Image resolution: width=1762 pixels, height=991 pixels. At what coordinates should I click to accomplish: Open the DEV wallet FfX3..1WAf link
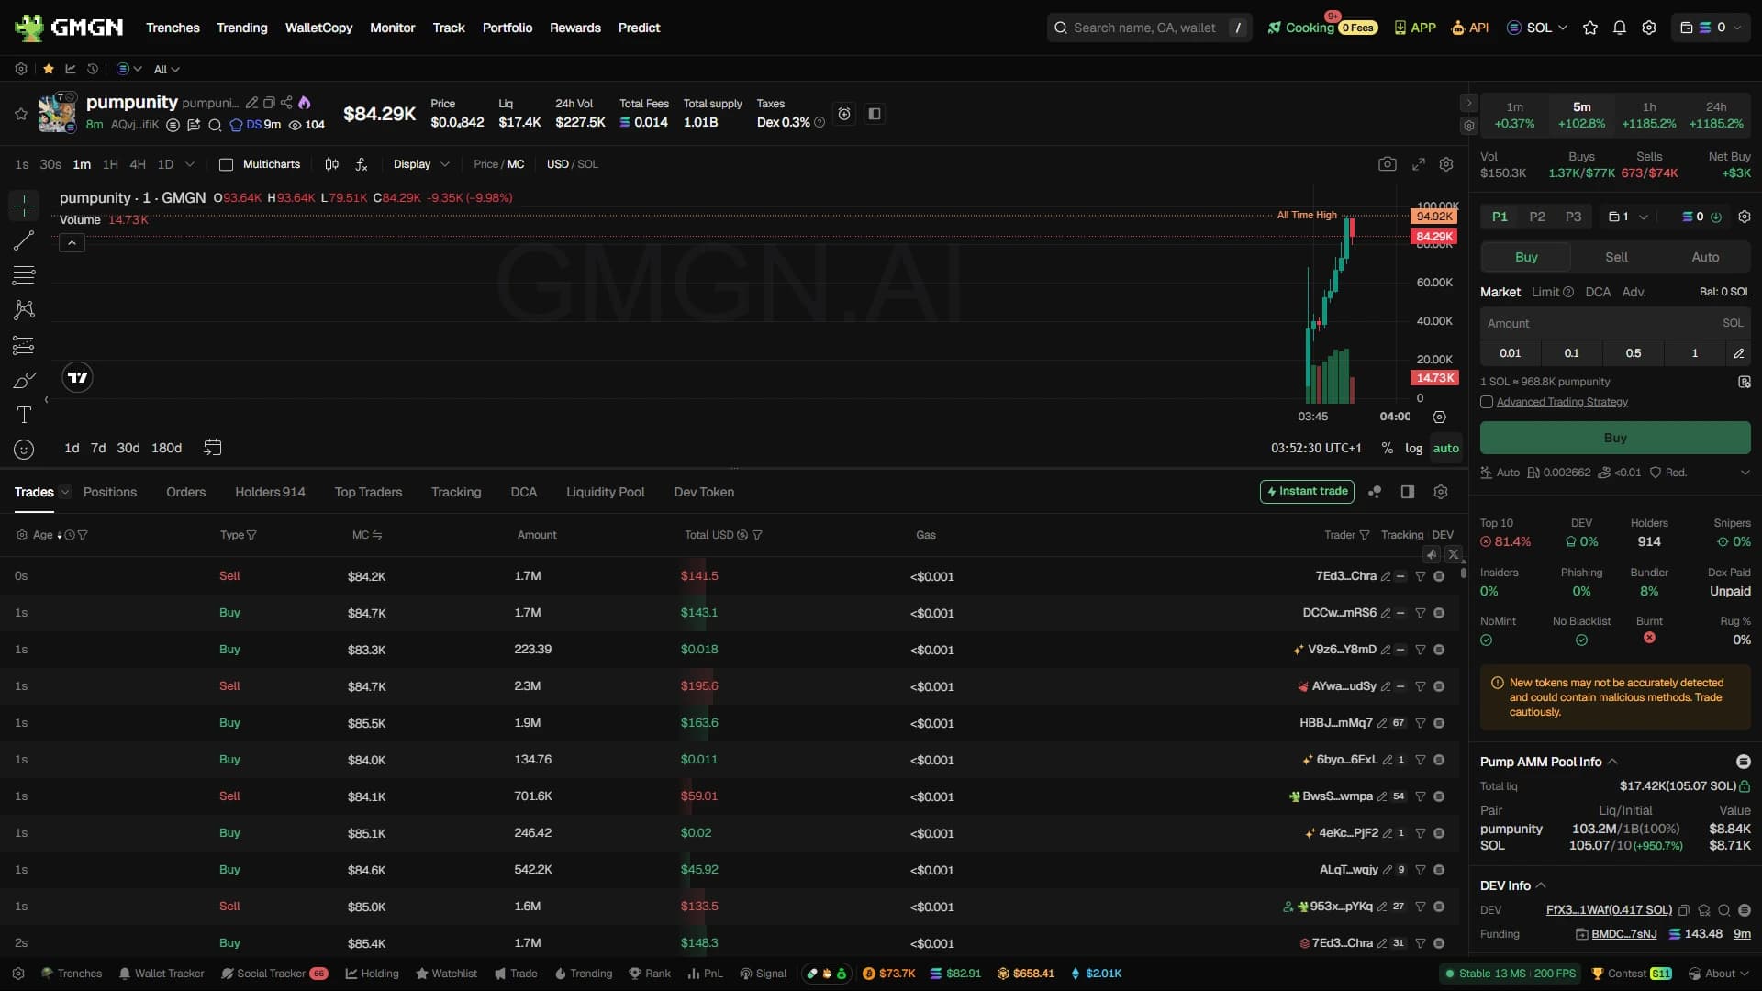click(1609, 910)
